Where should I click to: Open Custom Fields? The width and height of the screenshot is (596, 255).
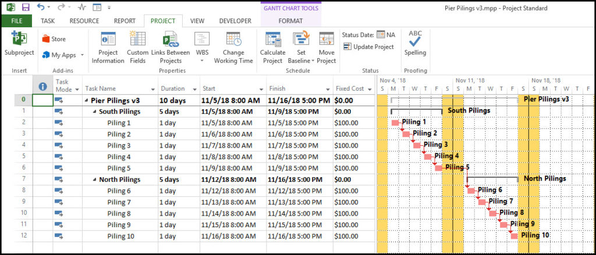137,48
